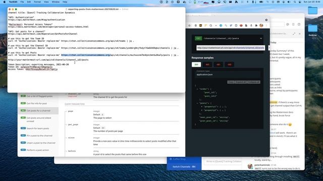
Task: Select the 403 response sample tab
Action: [x=229, y=64]
